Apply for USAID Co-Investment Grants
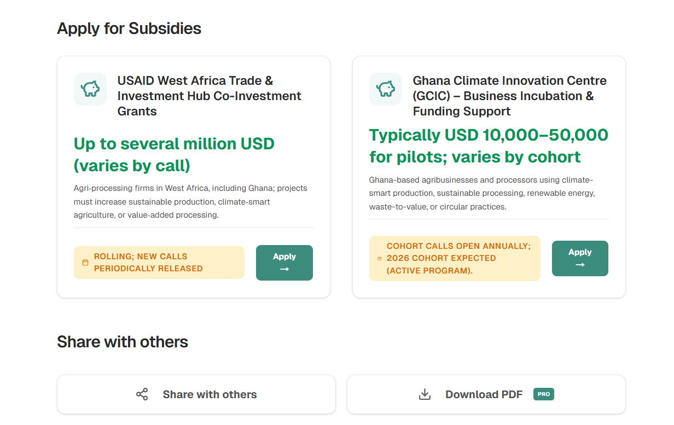 point(284,263)
